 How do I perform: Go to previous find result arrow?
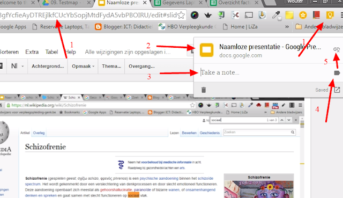pos(282,120)
